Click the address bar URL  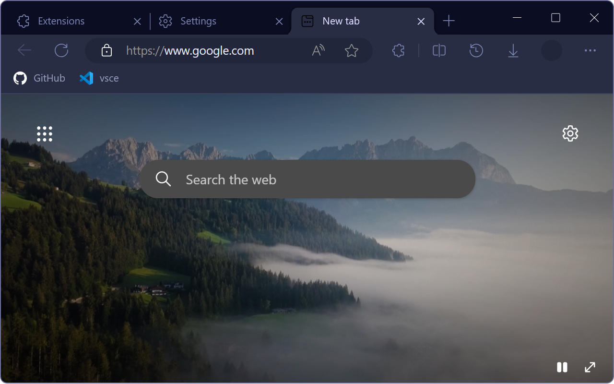[x=190, y=50]
